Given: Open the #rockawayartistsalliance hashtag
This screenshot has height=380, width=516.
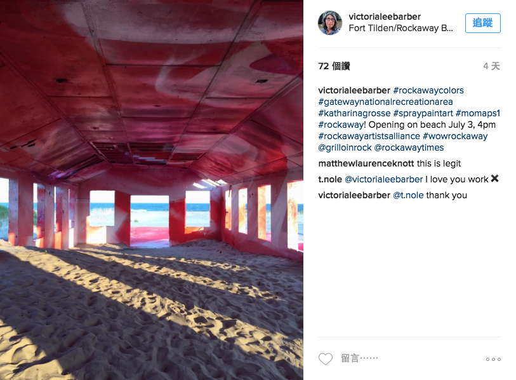Looking at the screenshot, I should 369,136.
